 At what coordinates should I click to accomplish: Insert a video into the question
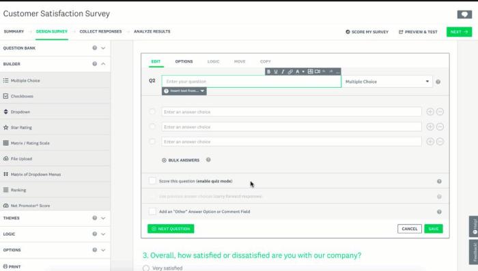pyautogui.click(x=318, y=71)
